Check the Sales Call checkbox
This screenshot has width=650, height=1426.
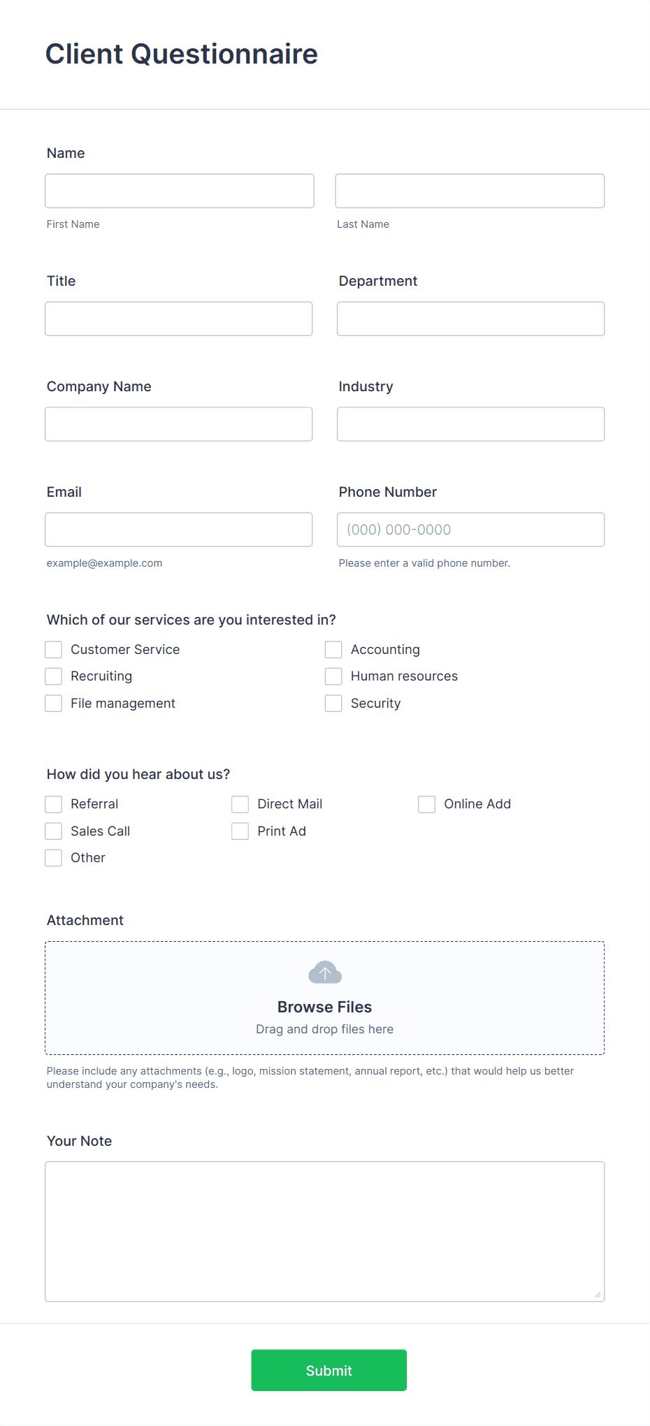[53, 831]
